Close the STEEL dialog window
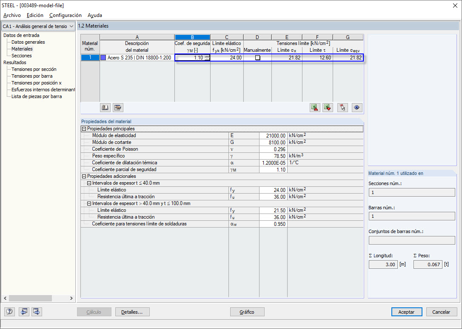462x329 pixels. [455, 5]
